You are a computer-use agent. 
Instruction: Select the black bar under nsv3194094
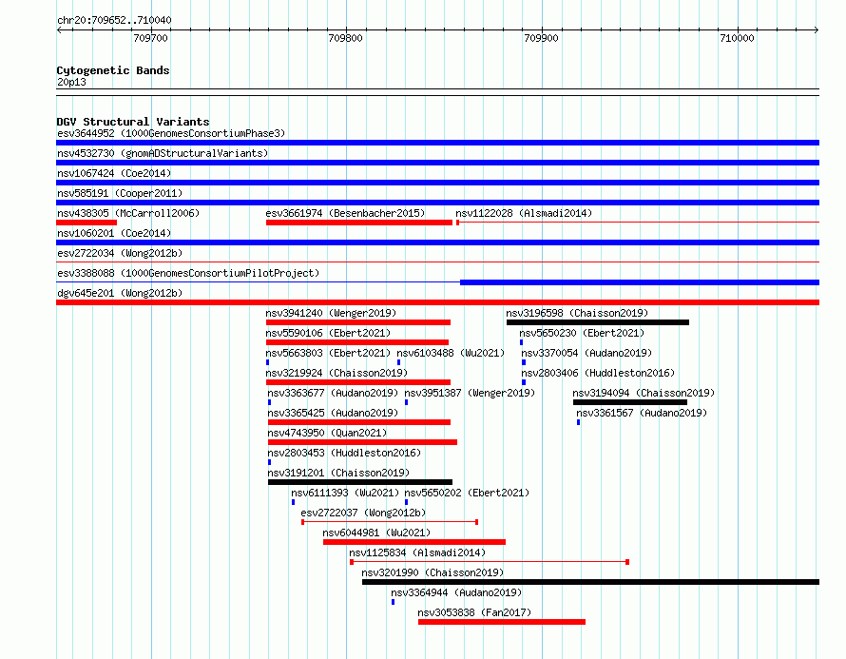click(630, 402)
